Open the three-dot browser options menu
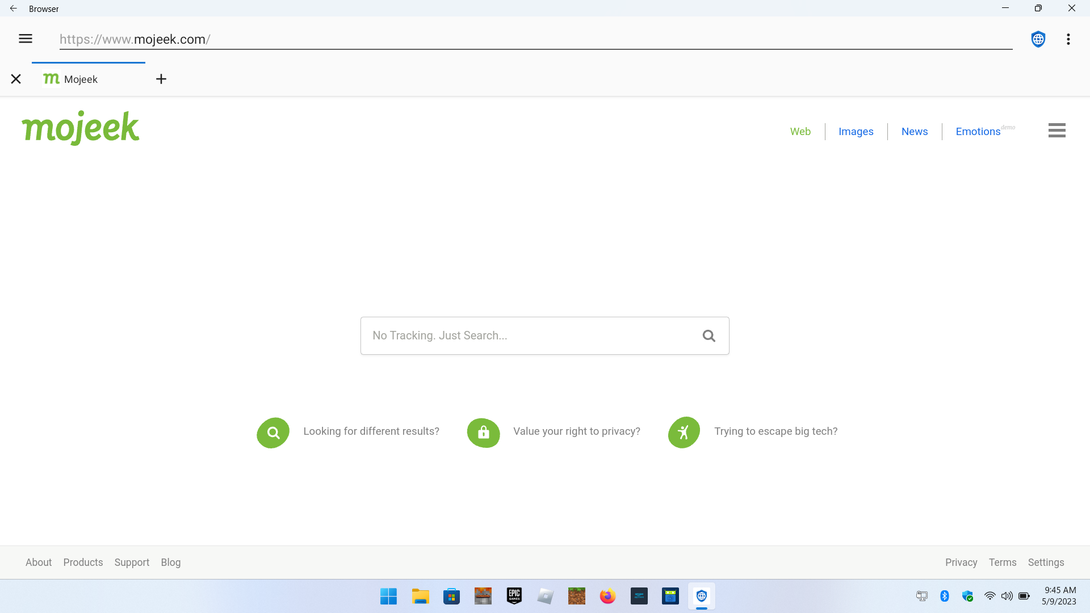The image size is (1090, 613). [1068, 39]
